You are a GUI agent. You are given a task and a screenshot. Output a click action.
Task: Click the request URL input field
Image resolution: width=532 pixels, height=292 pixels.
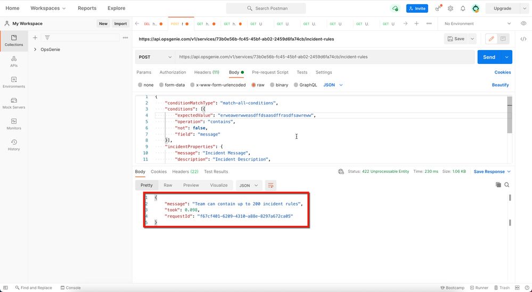point(325,57)
